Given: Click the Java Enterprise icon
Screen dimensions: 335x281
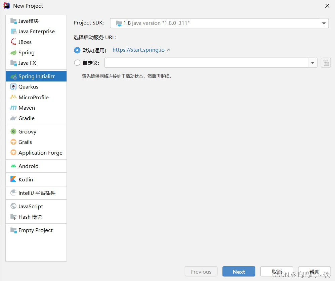Looking at the screenshot, I should (13, 32).
